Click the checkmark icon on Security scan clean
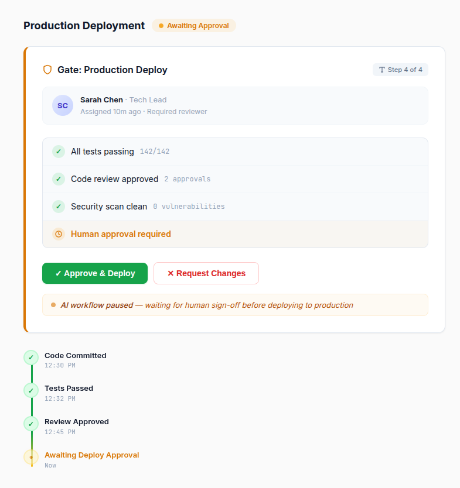 tap(58, 206)
